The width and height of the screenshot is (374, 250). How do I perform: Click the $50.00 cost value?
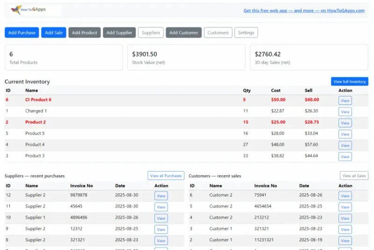[278, 100]
